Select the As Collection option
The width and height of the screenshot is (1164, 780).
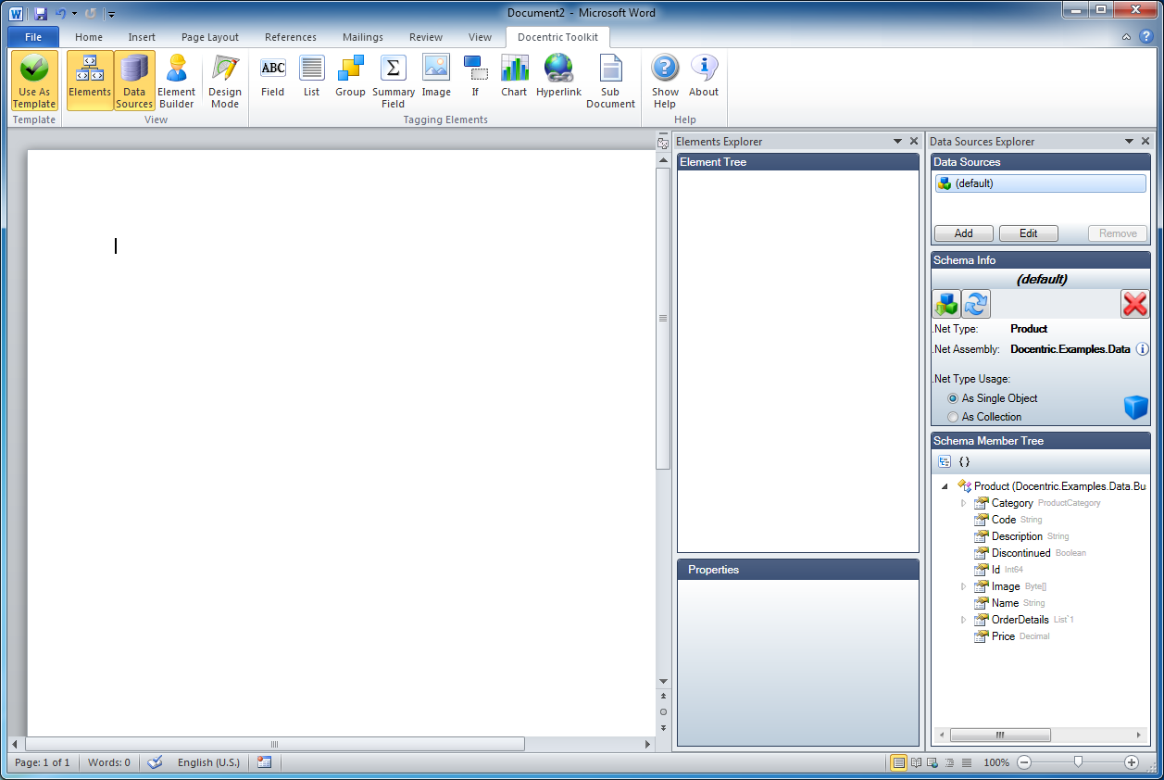[x=984, y=417]
